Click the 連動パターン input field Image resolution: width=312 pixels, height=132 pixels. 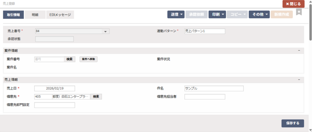point(205,31)
